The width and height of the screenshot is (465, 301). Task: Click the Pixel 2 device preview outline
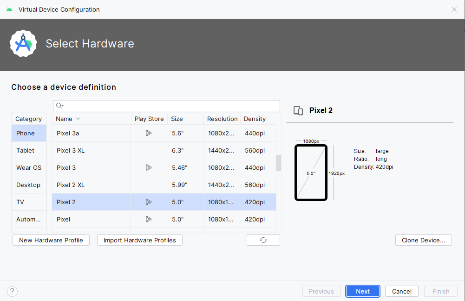pos(311,173)
